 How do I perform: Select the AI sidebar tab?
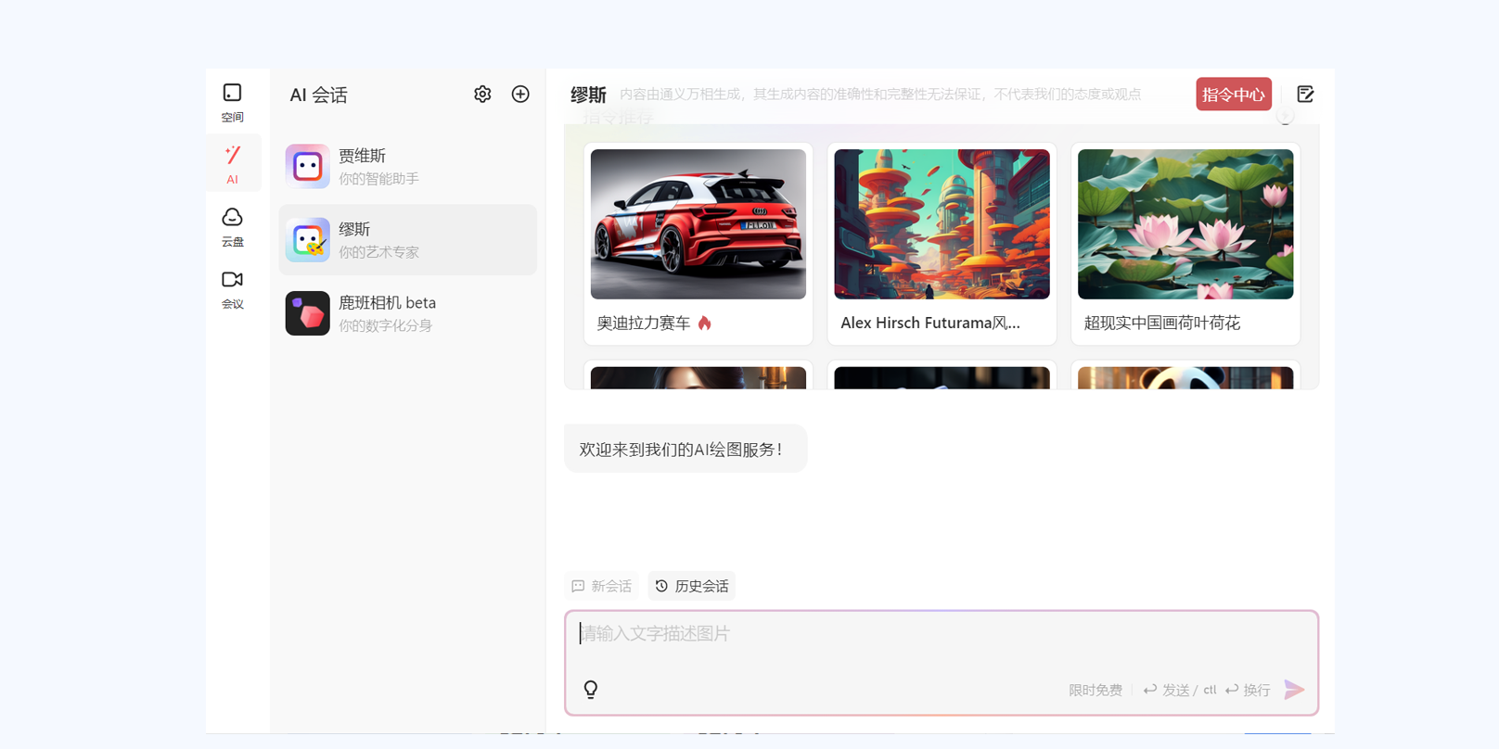click(232, 164)
